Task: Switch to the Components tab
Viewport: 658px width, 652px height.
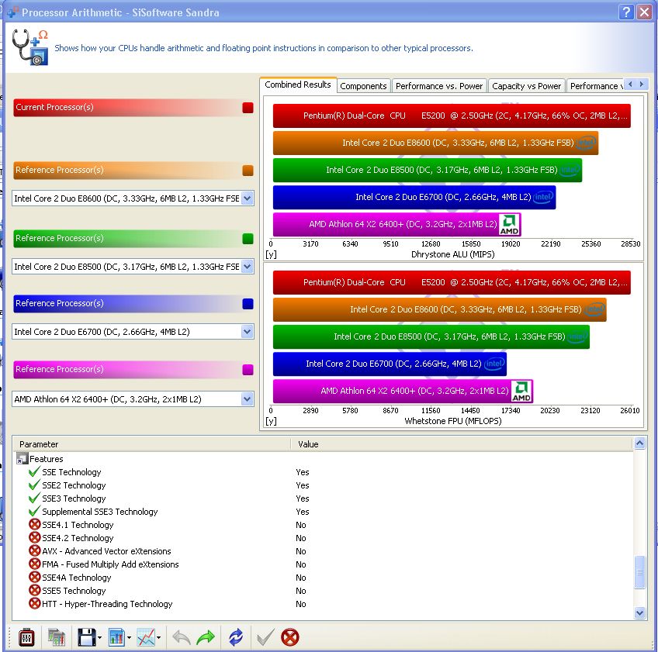Action: [x=363, y=86]
